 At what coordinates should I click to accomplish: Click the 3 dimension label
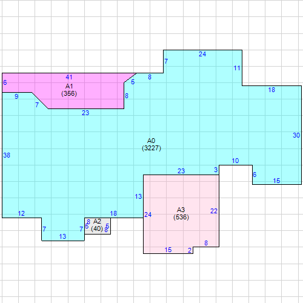tap(216, 170)
